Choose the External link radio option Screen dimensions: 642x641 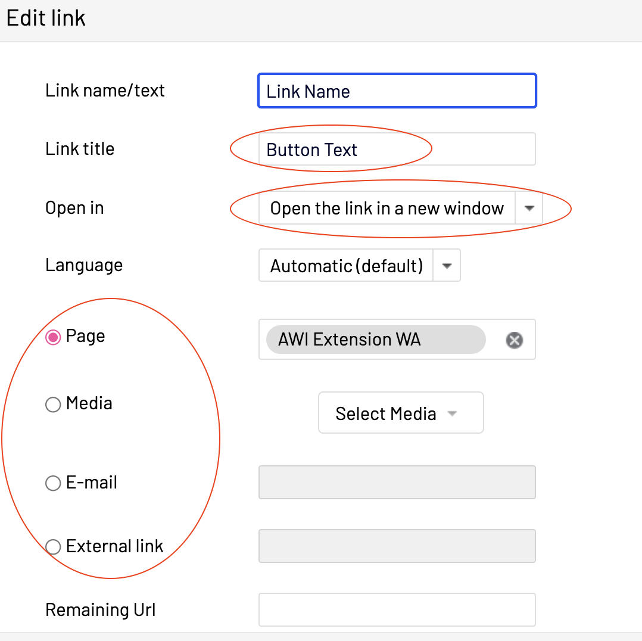pyautogui.click(x=53, y=547)
